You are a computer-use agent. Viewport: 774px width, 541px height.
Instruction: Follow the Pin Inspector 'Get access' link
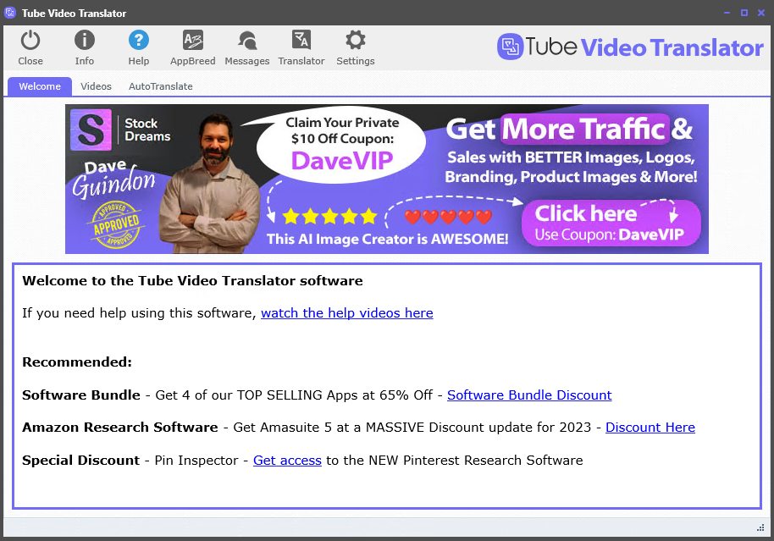(287, 460)
